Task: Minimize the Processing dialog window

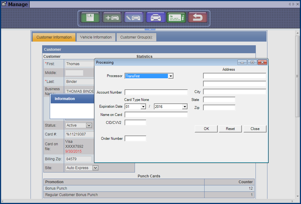Action: (243, 62)
